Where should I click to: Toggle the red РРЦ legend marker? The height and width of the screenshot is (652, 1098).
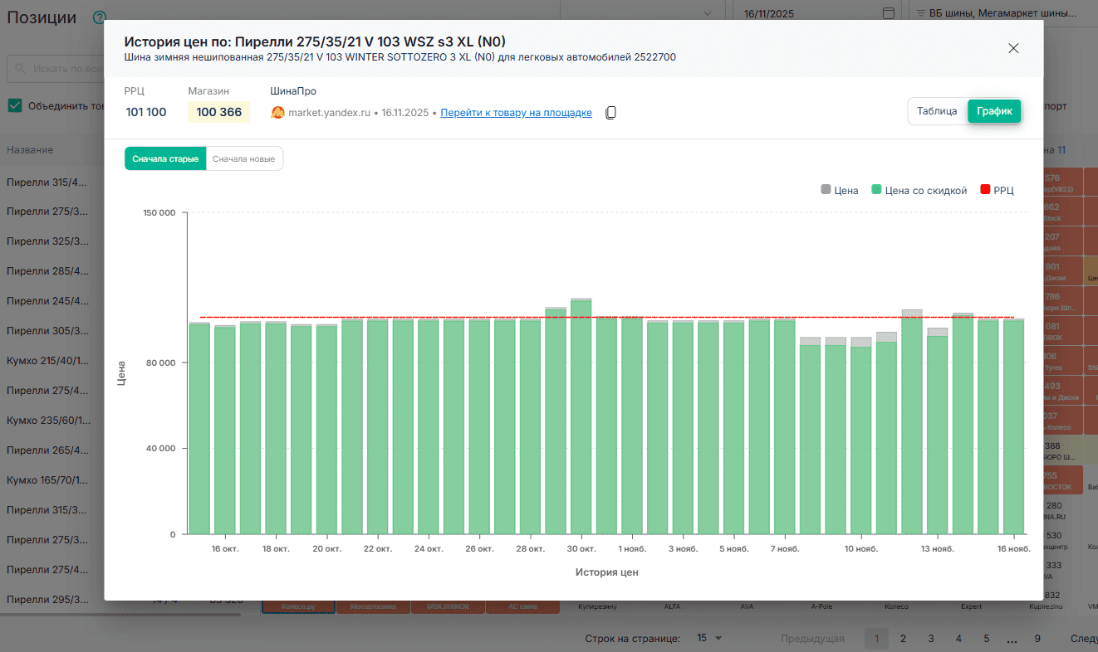coord(985,190)
